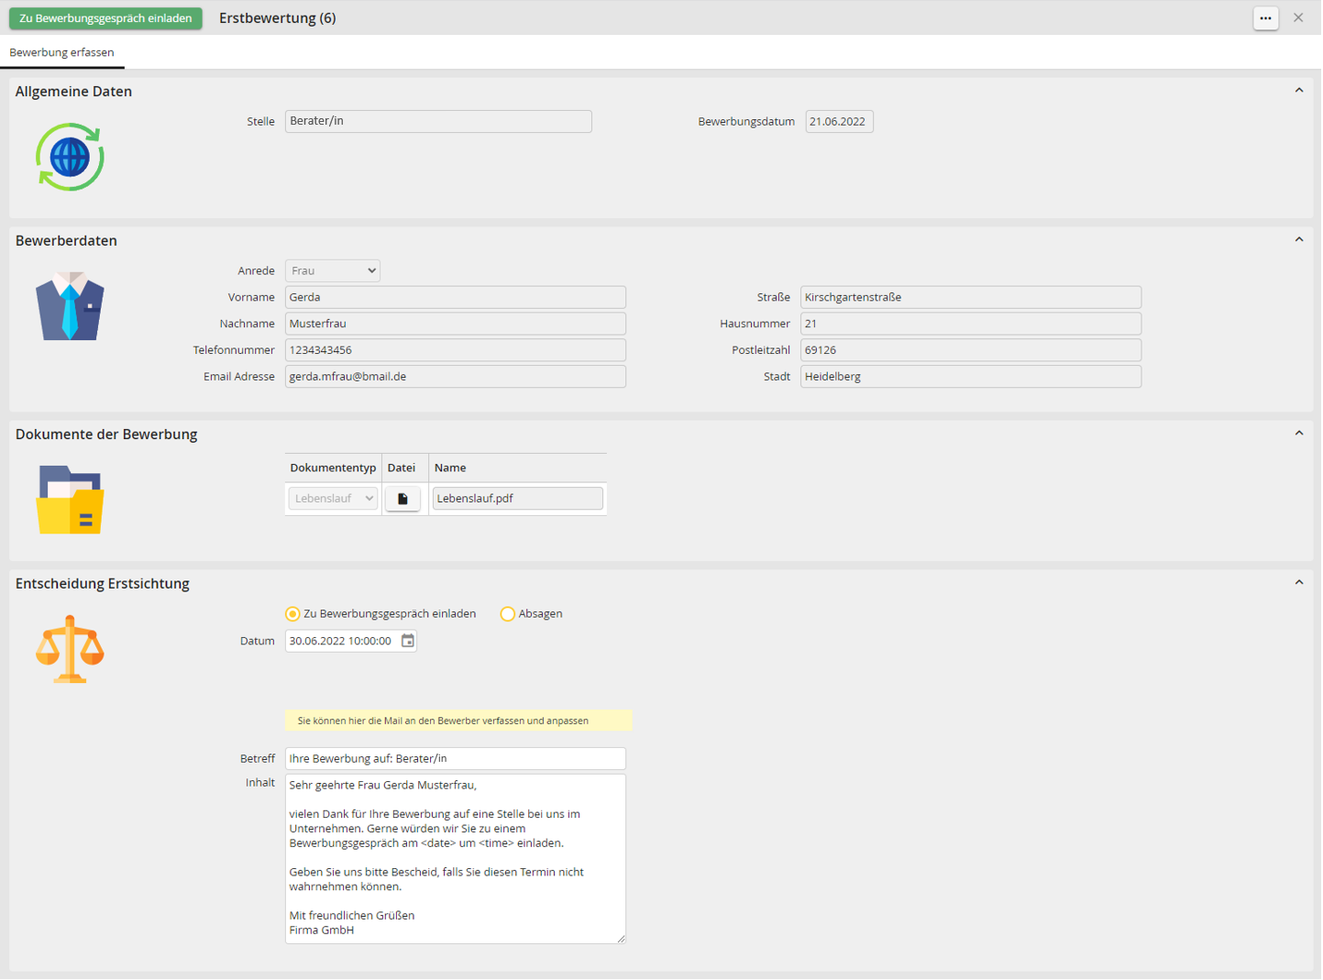Collapse the Bewerberdaten section

pos(1299,240)
